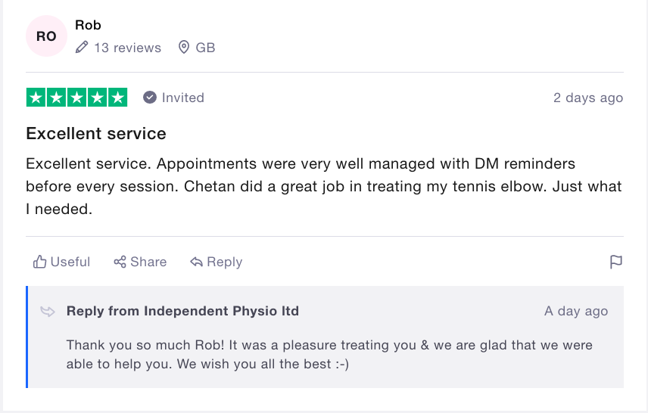Click the thumbs-up Useful icon
The width and height of the screenshot is (648, 413).
(39, 262)
